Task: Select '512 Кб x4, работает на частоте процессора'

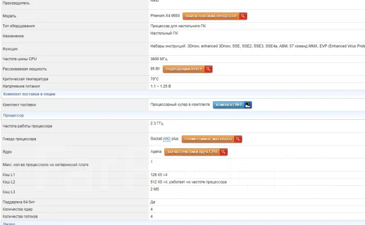Action: pos(188,182)
